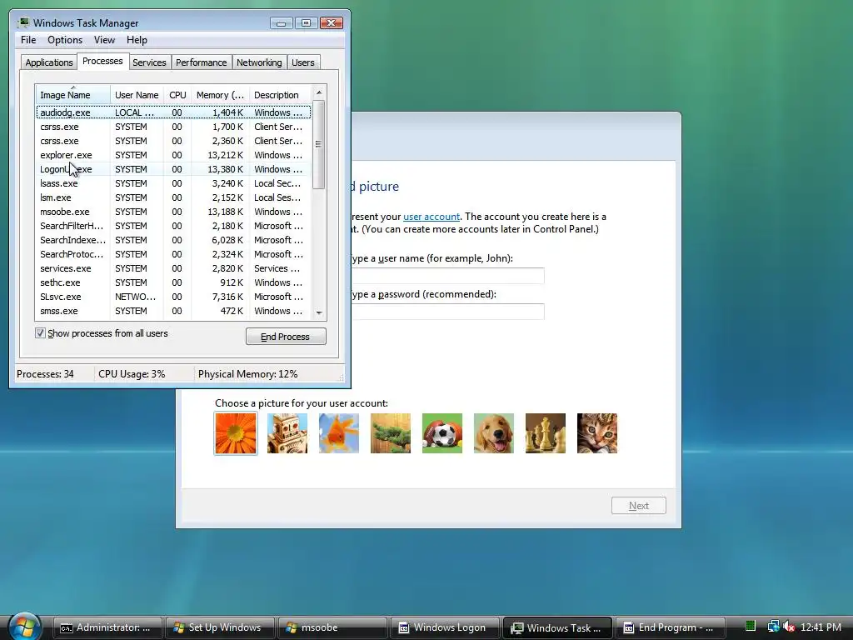
Task: Select the SLsvc.exe process row
Action: pyautogui.click(x=173, y=297)
